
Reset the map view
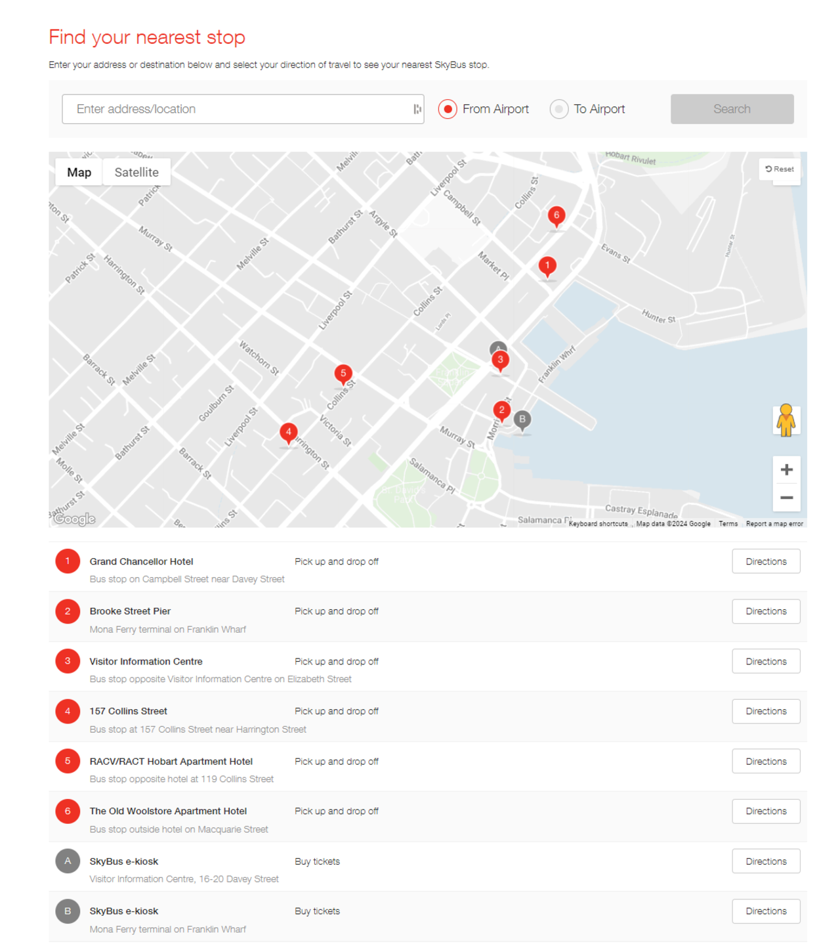pyautogui.click(x=780, y=169)
